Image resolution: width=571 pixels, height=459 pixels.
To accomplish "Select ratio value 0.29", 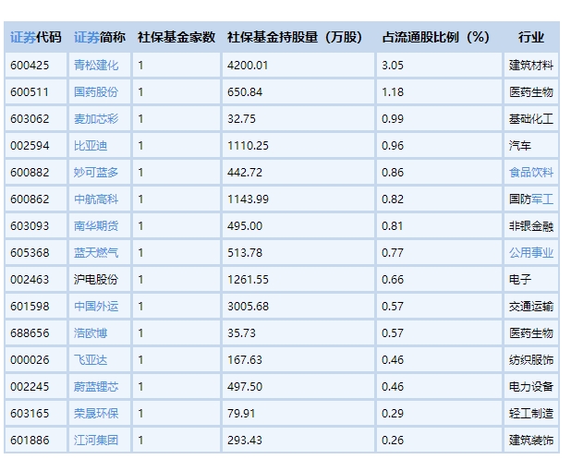I will pyautogui.click(x=393, y=414).
